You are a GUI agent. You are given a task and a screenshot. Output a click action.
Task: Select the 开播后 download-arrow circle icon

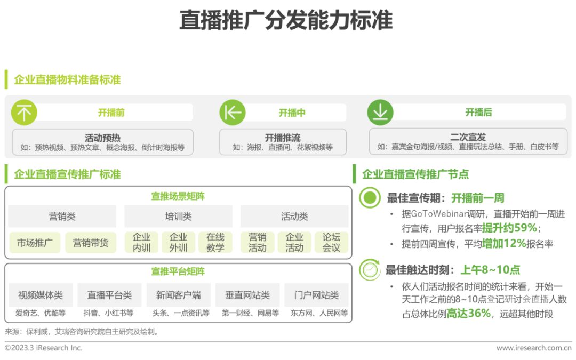381,112
